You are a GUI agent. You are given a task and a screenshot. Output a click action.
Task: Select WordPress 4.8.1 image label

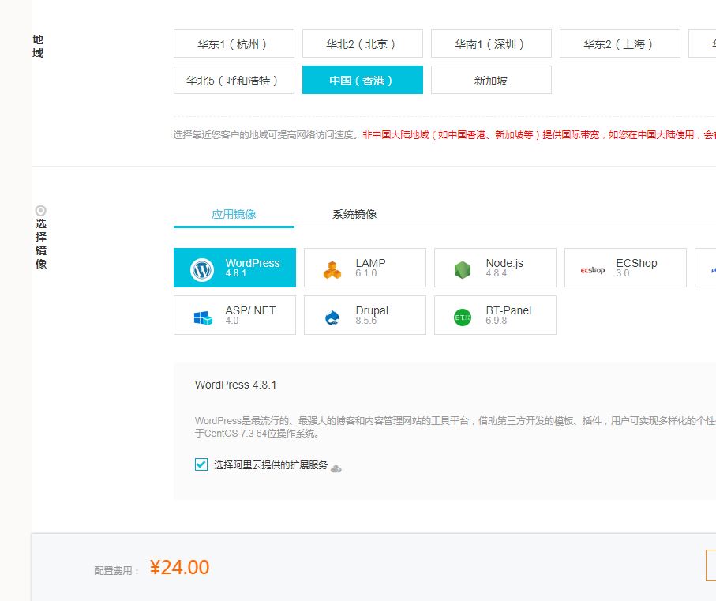[x=253, y=268]
